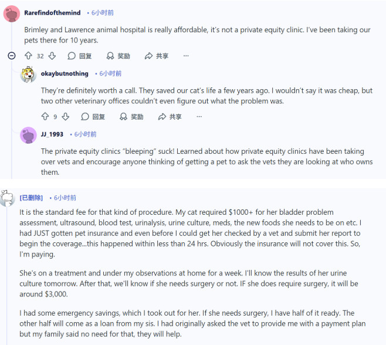Click okaybutnothing's tiger avatar
The width and height of the screenshot is (386, 345).
tap(28, 75)
